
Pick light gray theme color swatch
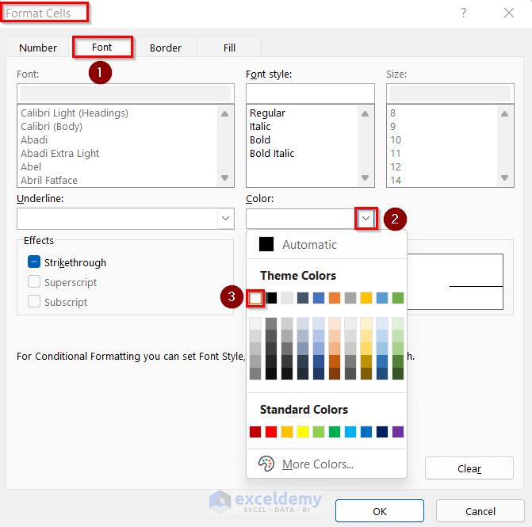point(287,298)
